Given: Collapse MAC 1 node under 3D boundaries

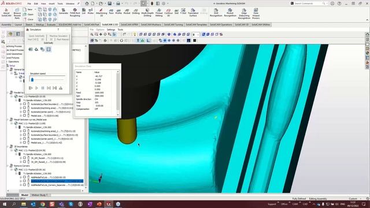Looking at the screenshot, I should click(12, 150).
